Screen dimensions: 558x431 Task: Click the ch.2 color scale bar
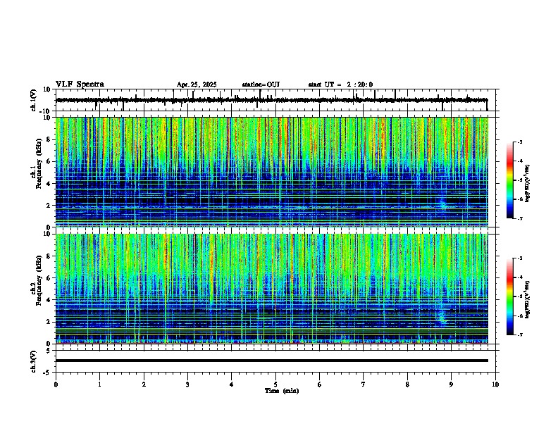coord(509,296)
